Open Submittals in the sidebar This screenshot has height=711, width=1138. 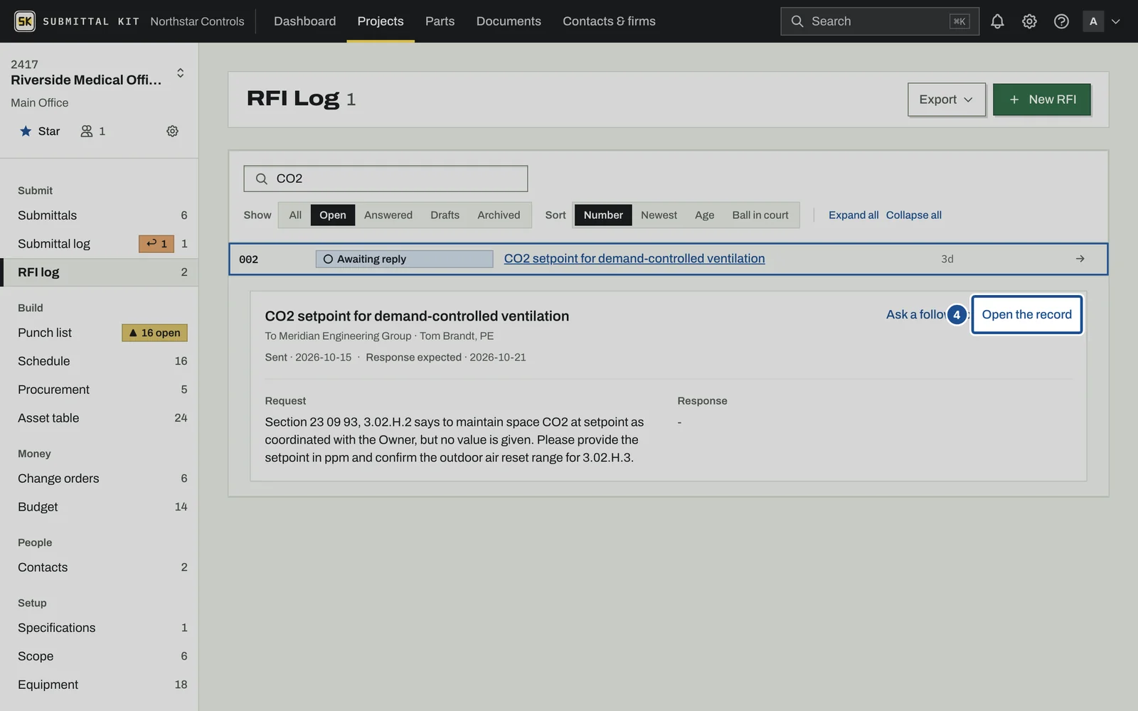pyautogui.click(x=99, y=215)
